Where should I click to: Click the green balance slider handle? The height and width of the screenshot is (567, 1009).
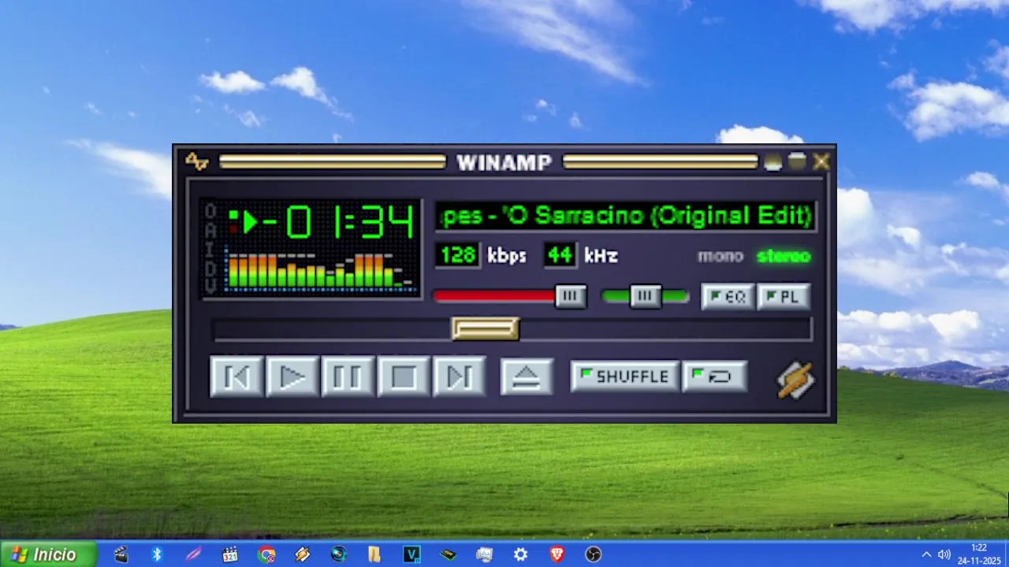click(646, 296)
